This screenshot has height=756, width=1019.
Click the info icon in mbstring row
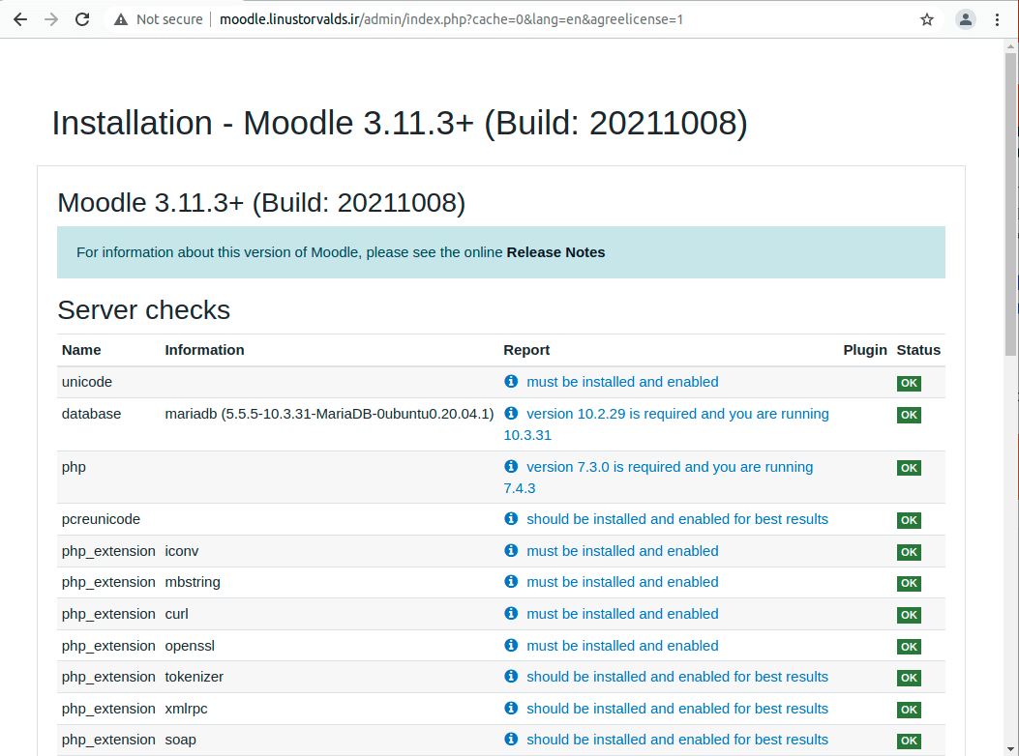tap(512, 581)
